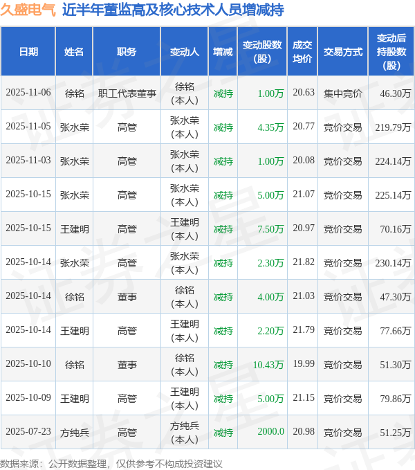Click the 久盛电气 title text
Screen dimensions: 415x470
pos(28,10)
